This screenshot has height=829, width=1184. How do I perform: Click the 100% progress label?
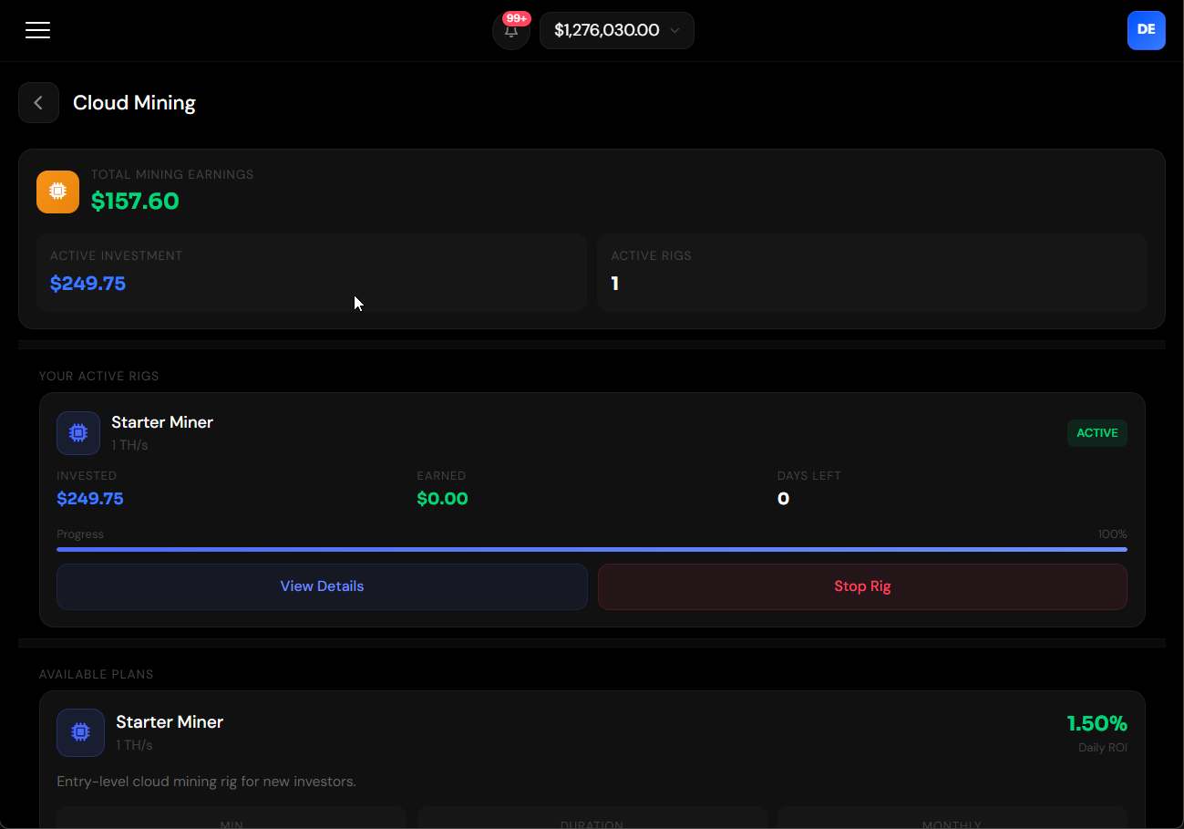1112,534
